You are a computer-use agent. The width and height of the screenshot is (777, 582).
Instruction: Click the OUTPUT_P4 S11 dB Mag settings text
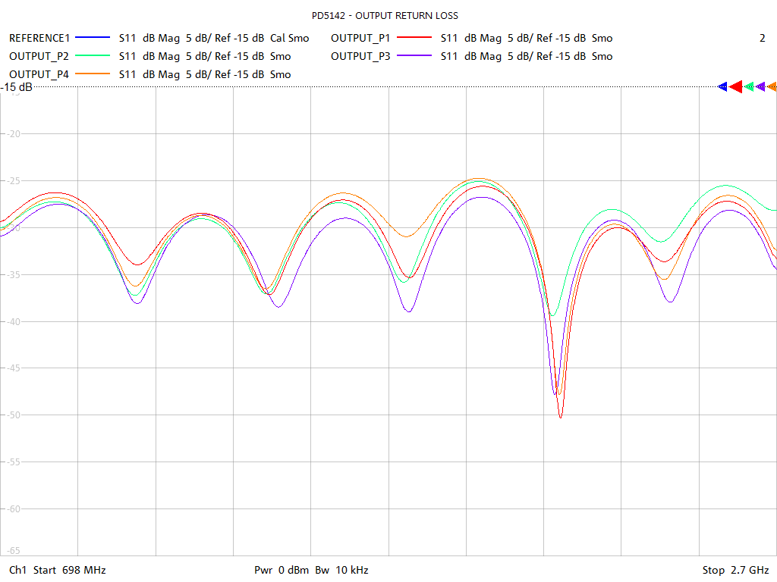pyautogui.click(x=205, y=75)
